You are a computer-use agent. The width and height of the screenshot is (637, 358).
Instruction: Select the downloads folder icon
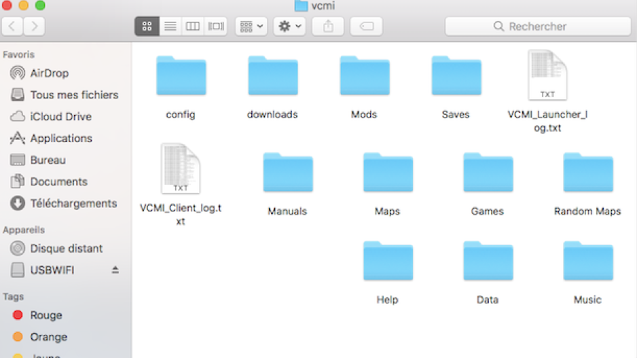pos(273,76)
